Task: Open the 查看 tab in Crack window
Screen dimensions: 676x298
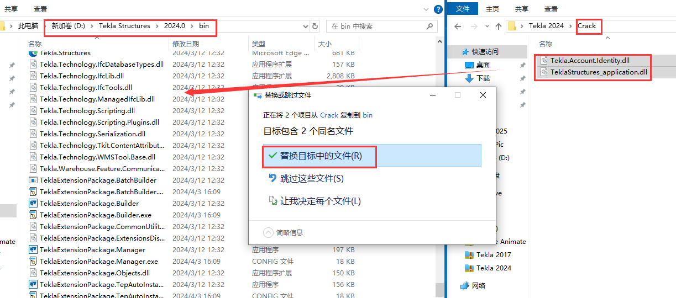Action: pos(551,9)
